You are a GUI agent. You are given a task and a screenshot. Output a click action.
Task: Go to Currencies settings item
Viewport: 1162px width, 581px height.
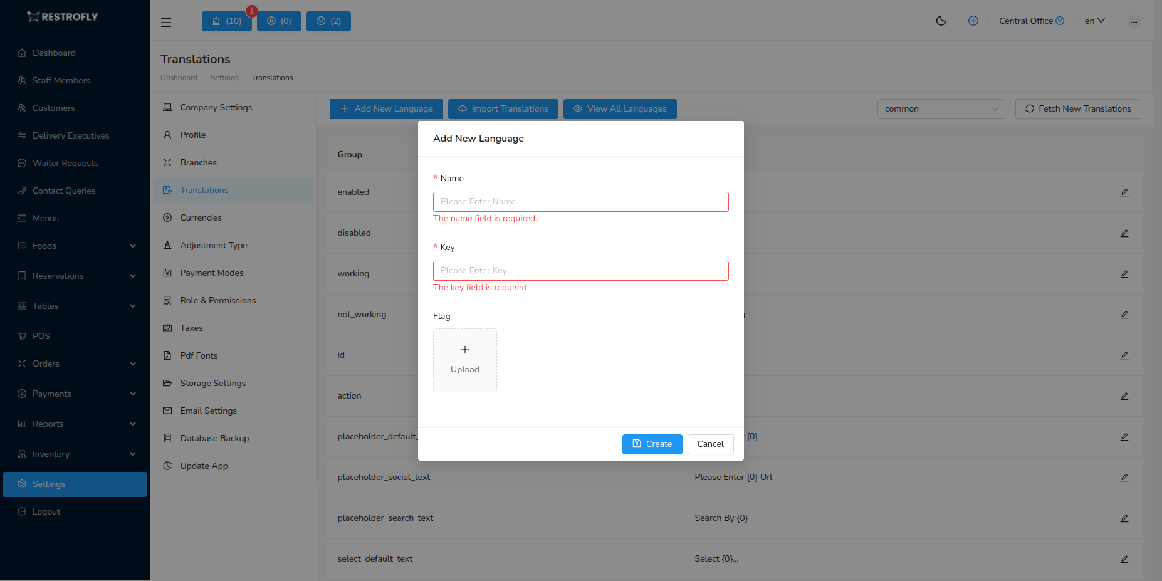pyautogui.click(x=201, y=217)
